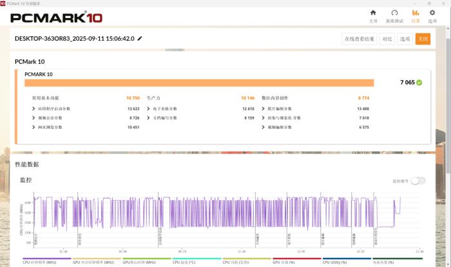
Task: Toggle the monitoring details switch
Action: [x=418, y=181]
